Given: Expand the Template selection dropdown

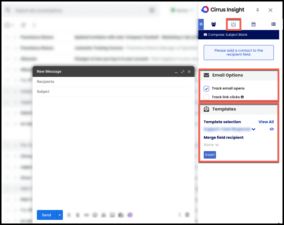Looking at the screenshot, I should 253,129.
